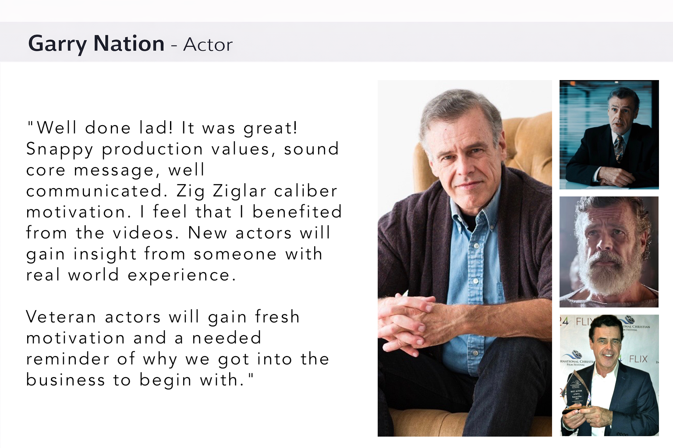Viewport: 673px width, 448px height.
Task: Click the words "Veteran actors"
Action: (93, 317)
